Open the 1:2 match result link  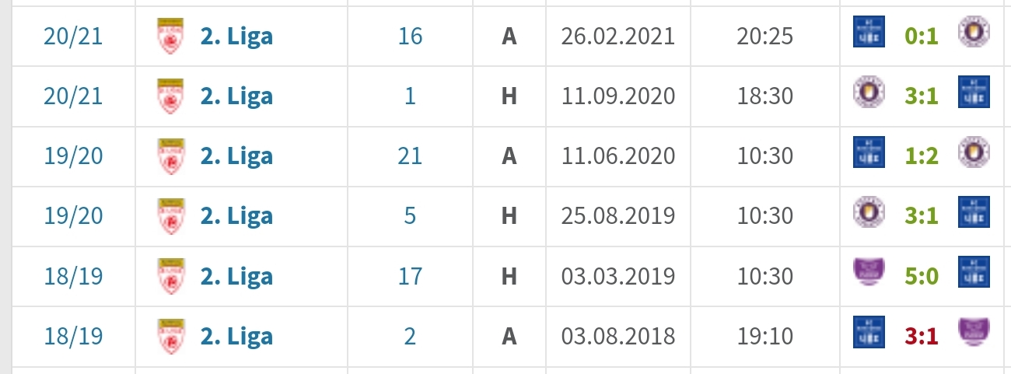[x=922, y=156]
